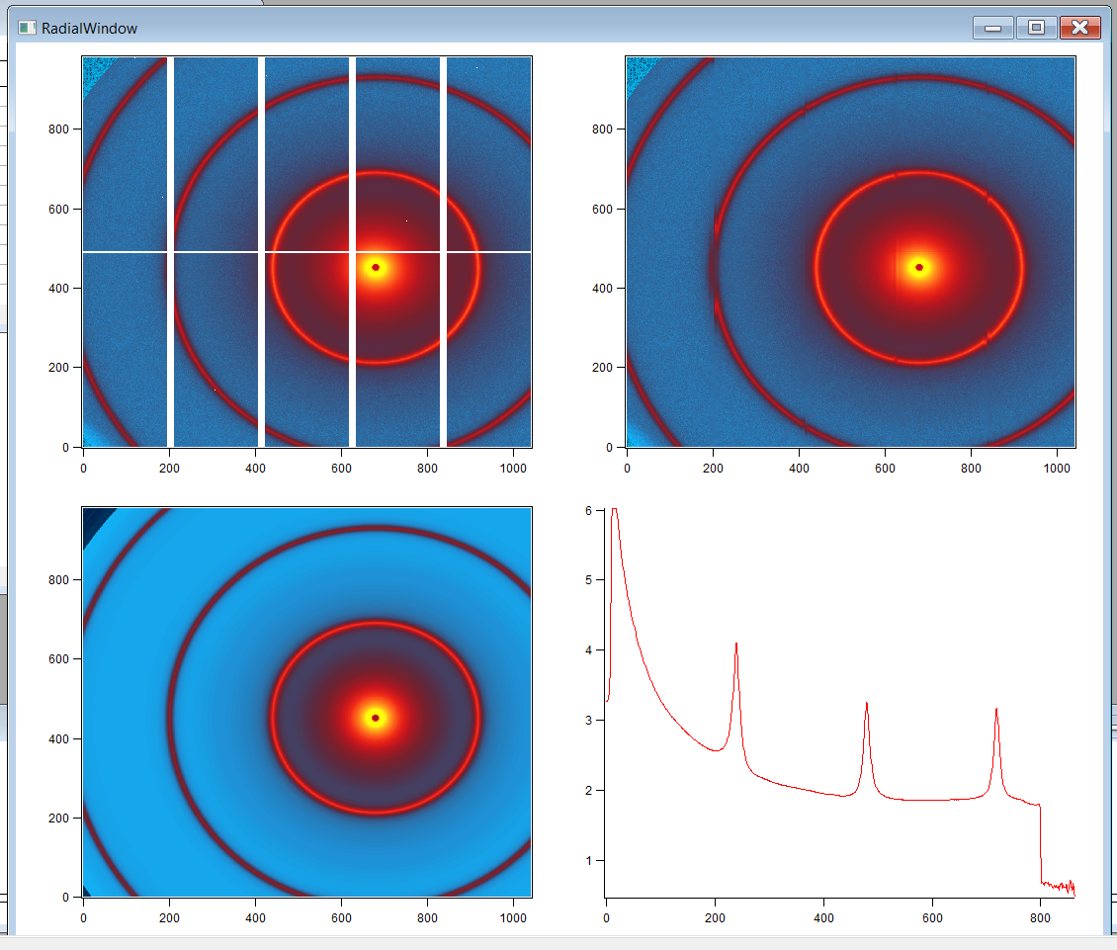Click the RadialWindow title text
1117x950 pixels.
(89, 29)
